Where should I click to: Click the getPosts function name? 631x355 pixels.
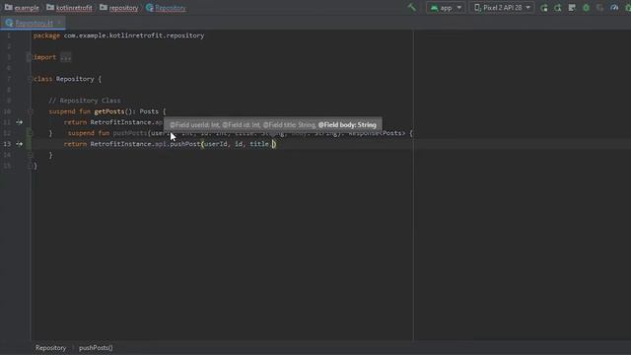109,111
